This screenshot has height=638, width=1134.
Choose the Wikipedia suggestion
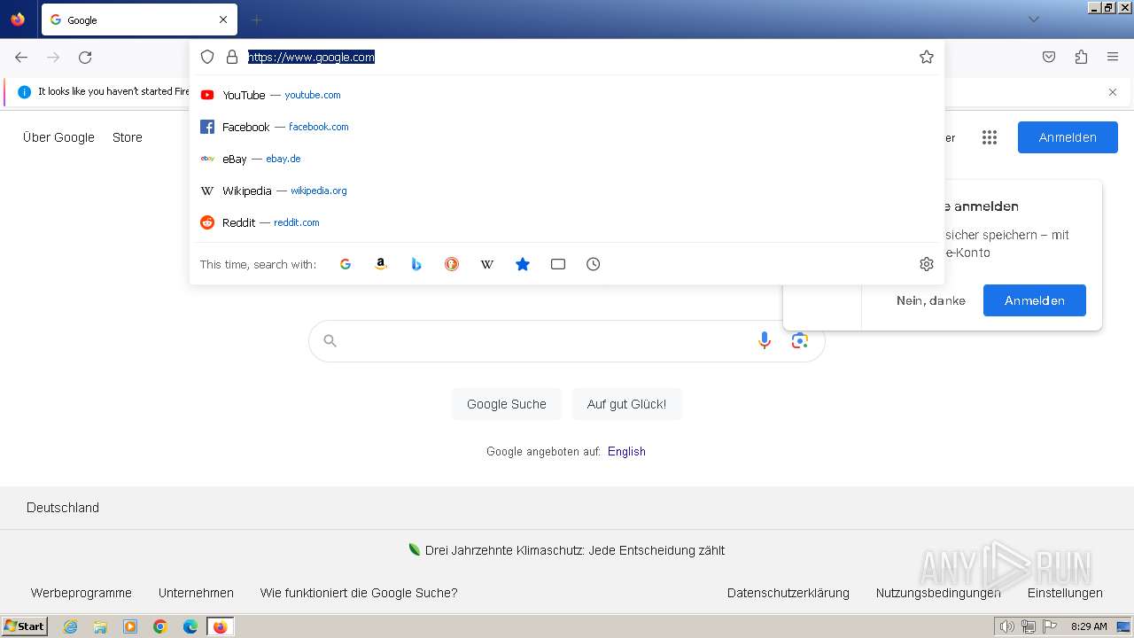point(567,191)
